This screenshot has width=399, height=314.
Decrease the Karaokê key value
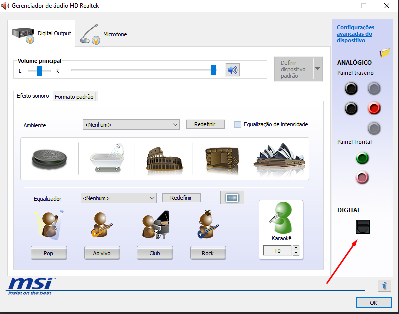[296, 253]
